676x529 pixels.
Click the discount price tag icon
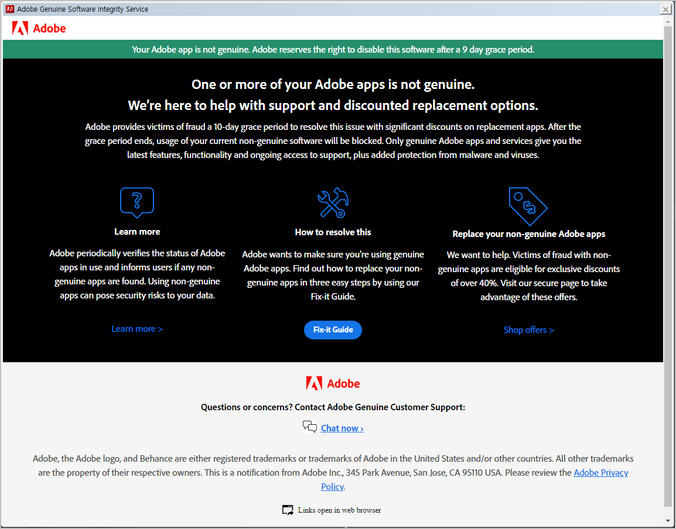(x=528, y=206)
